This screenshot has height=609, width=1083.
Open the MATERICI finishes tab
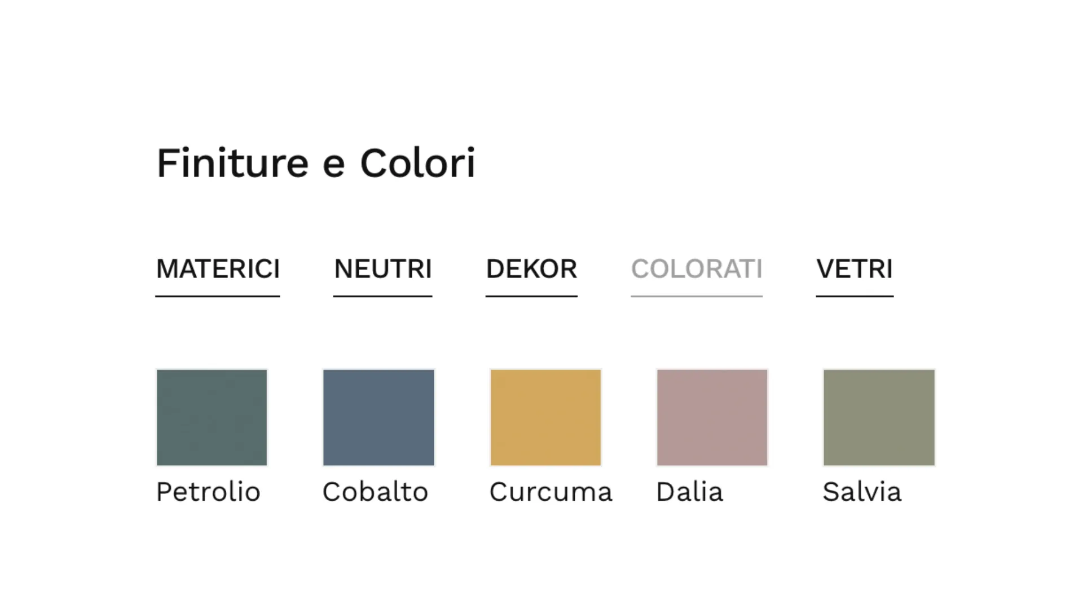click(x=218, y=269)
